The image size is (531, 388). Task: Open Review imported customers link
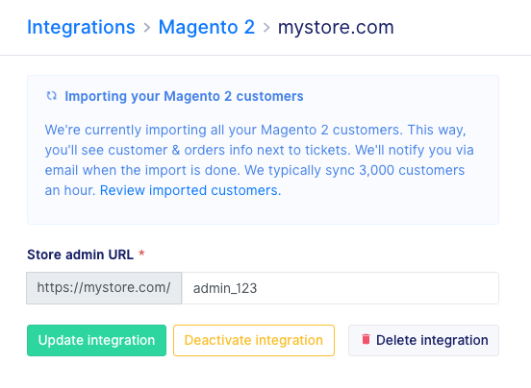[190, 190]
